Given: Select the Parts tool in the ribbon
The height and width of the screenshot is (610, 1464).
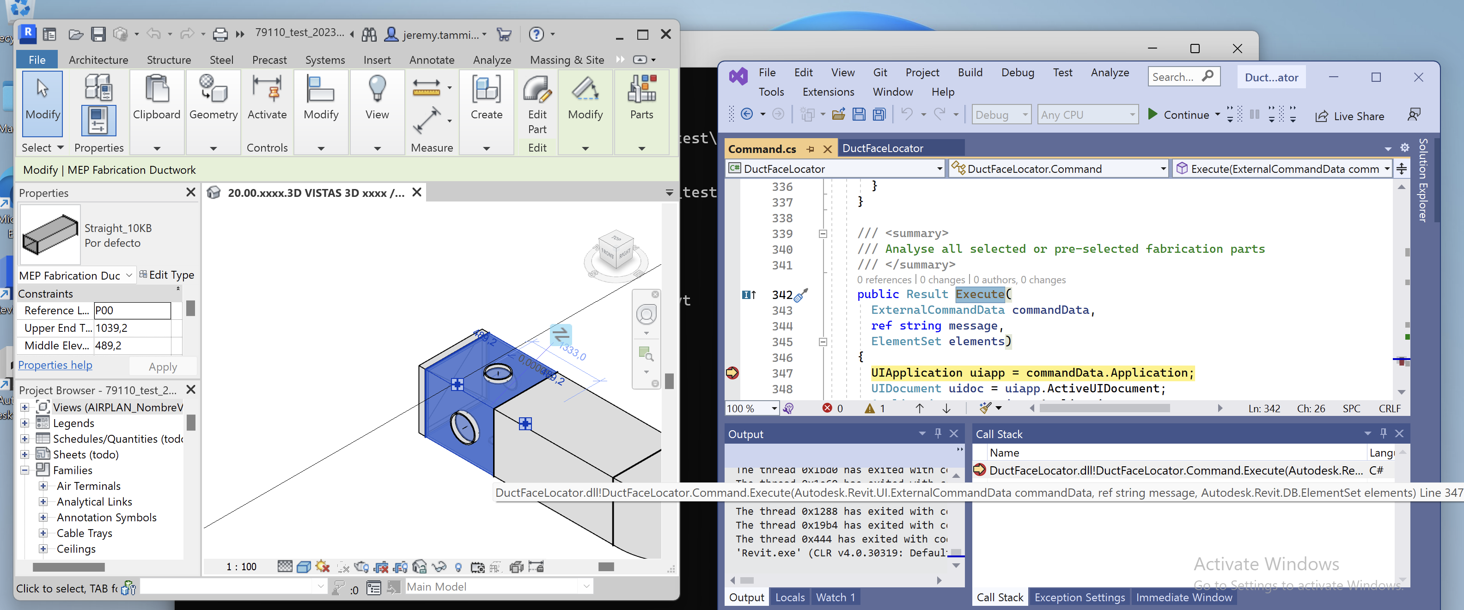Looking at the screenshot, I should click(x=641, y=99).
